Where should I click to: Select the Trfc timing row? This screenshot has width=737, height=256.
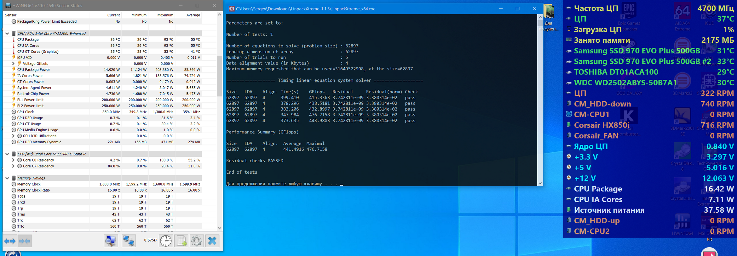102,226
